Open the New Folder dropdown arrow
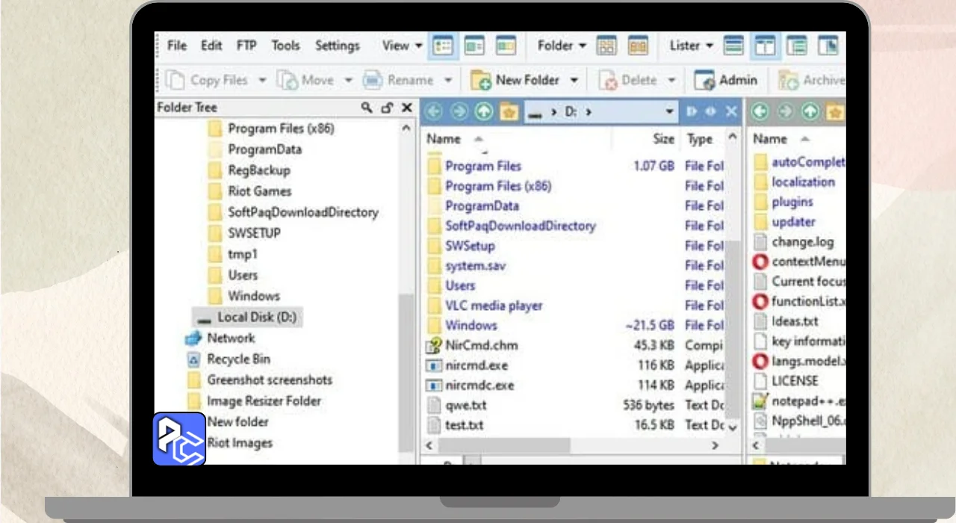 574,80
